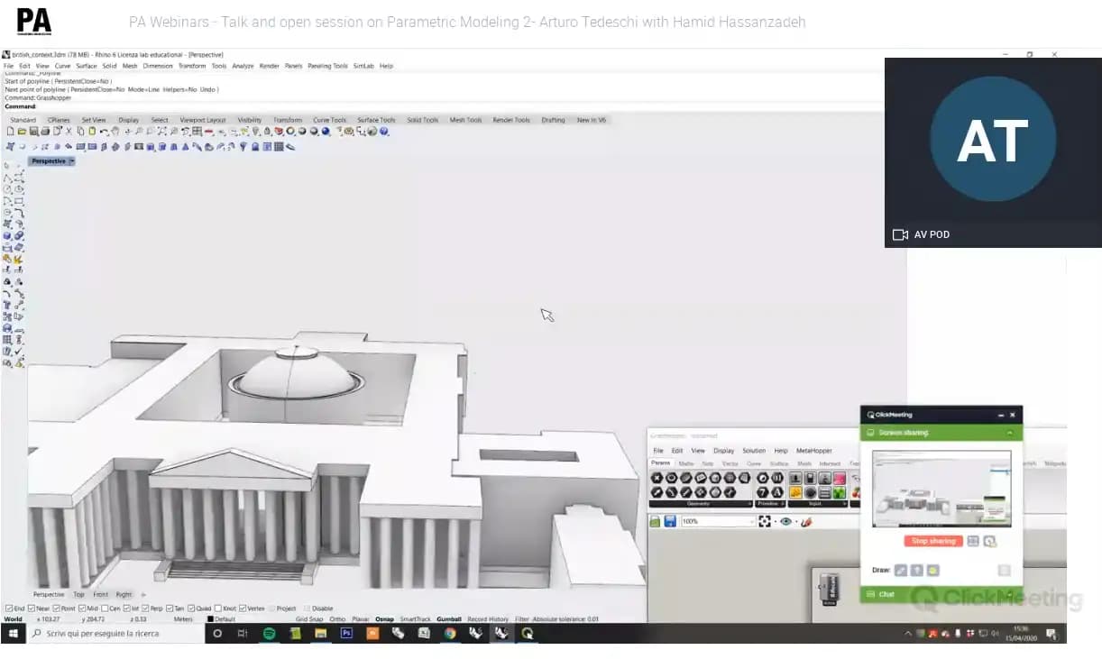Screen dimensions: 1102x659
Task: Click the Windows search box
Action: pos(115,634)
